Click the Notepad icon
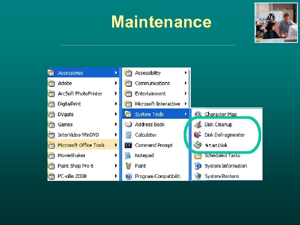This screenshot has width=300, height=225. click(128, 155)
